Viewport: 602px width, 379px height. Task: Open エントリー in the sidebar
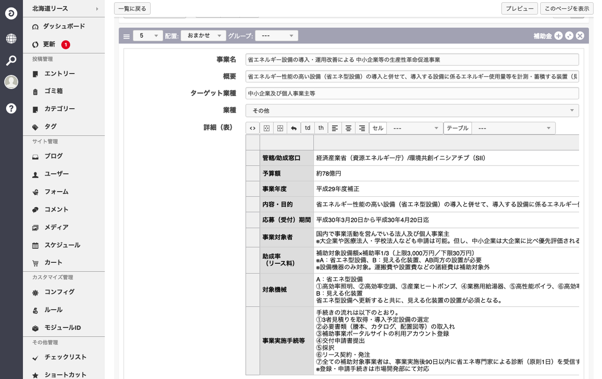coord(59,73)
